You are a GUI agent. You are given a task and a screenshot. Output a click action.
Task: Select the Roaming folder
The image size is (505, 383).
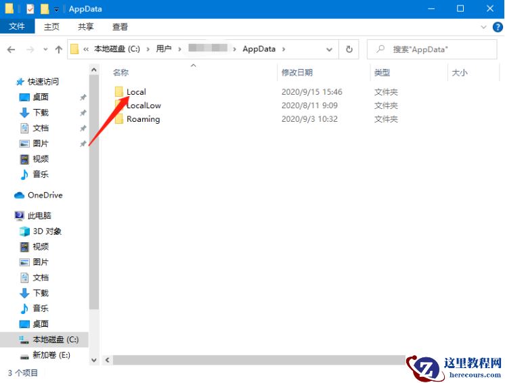point(143,119)
